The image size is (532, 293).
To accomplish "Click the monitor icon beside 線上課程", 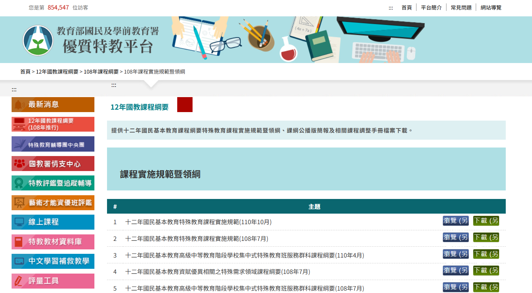I will [19, 222].
